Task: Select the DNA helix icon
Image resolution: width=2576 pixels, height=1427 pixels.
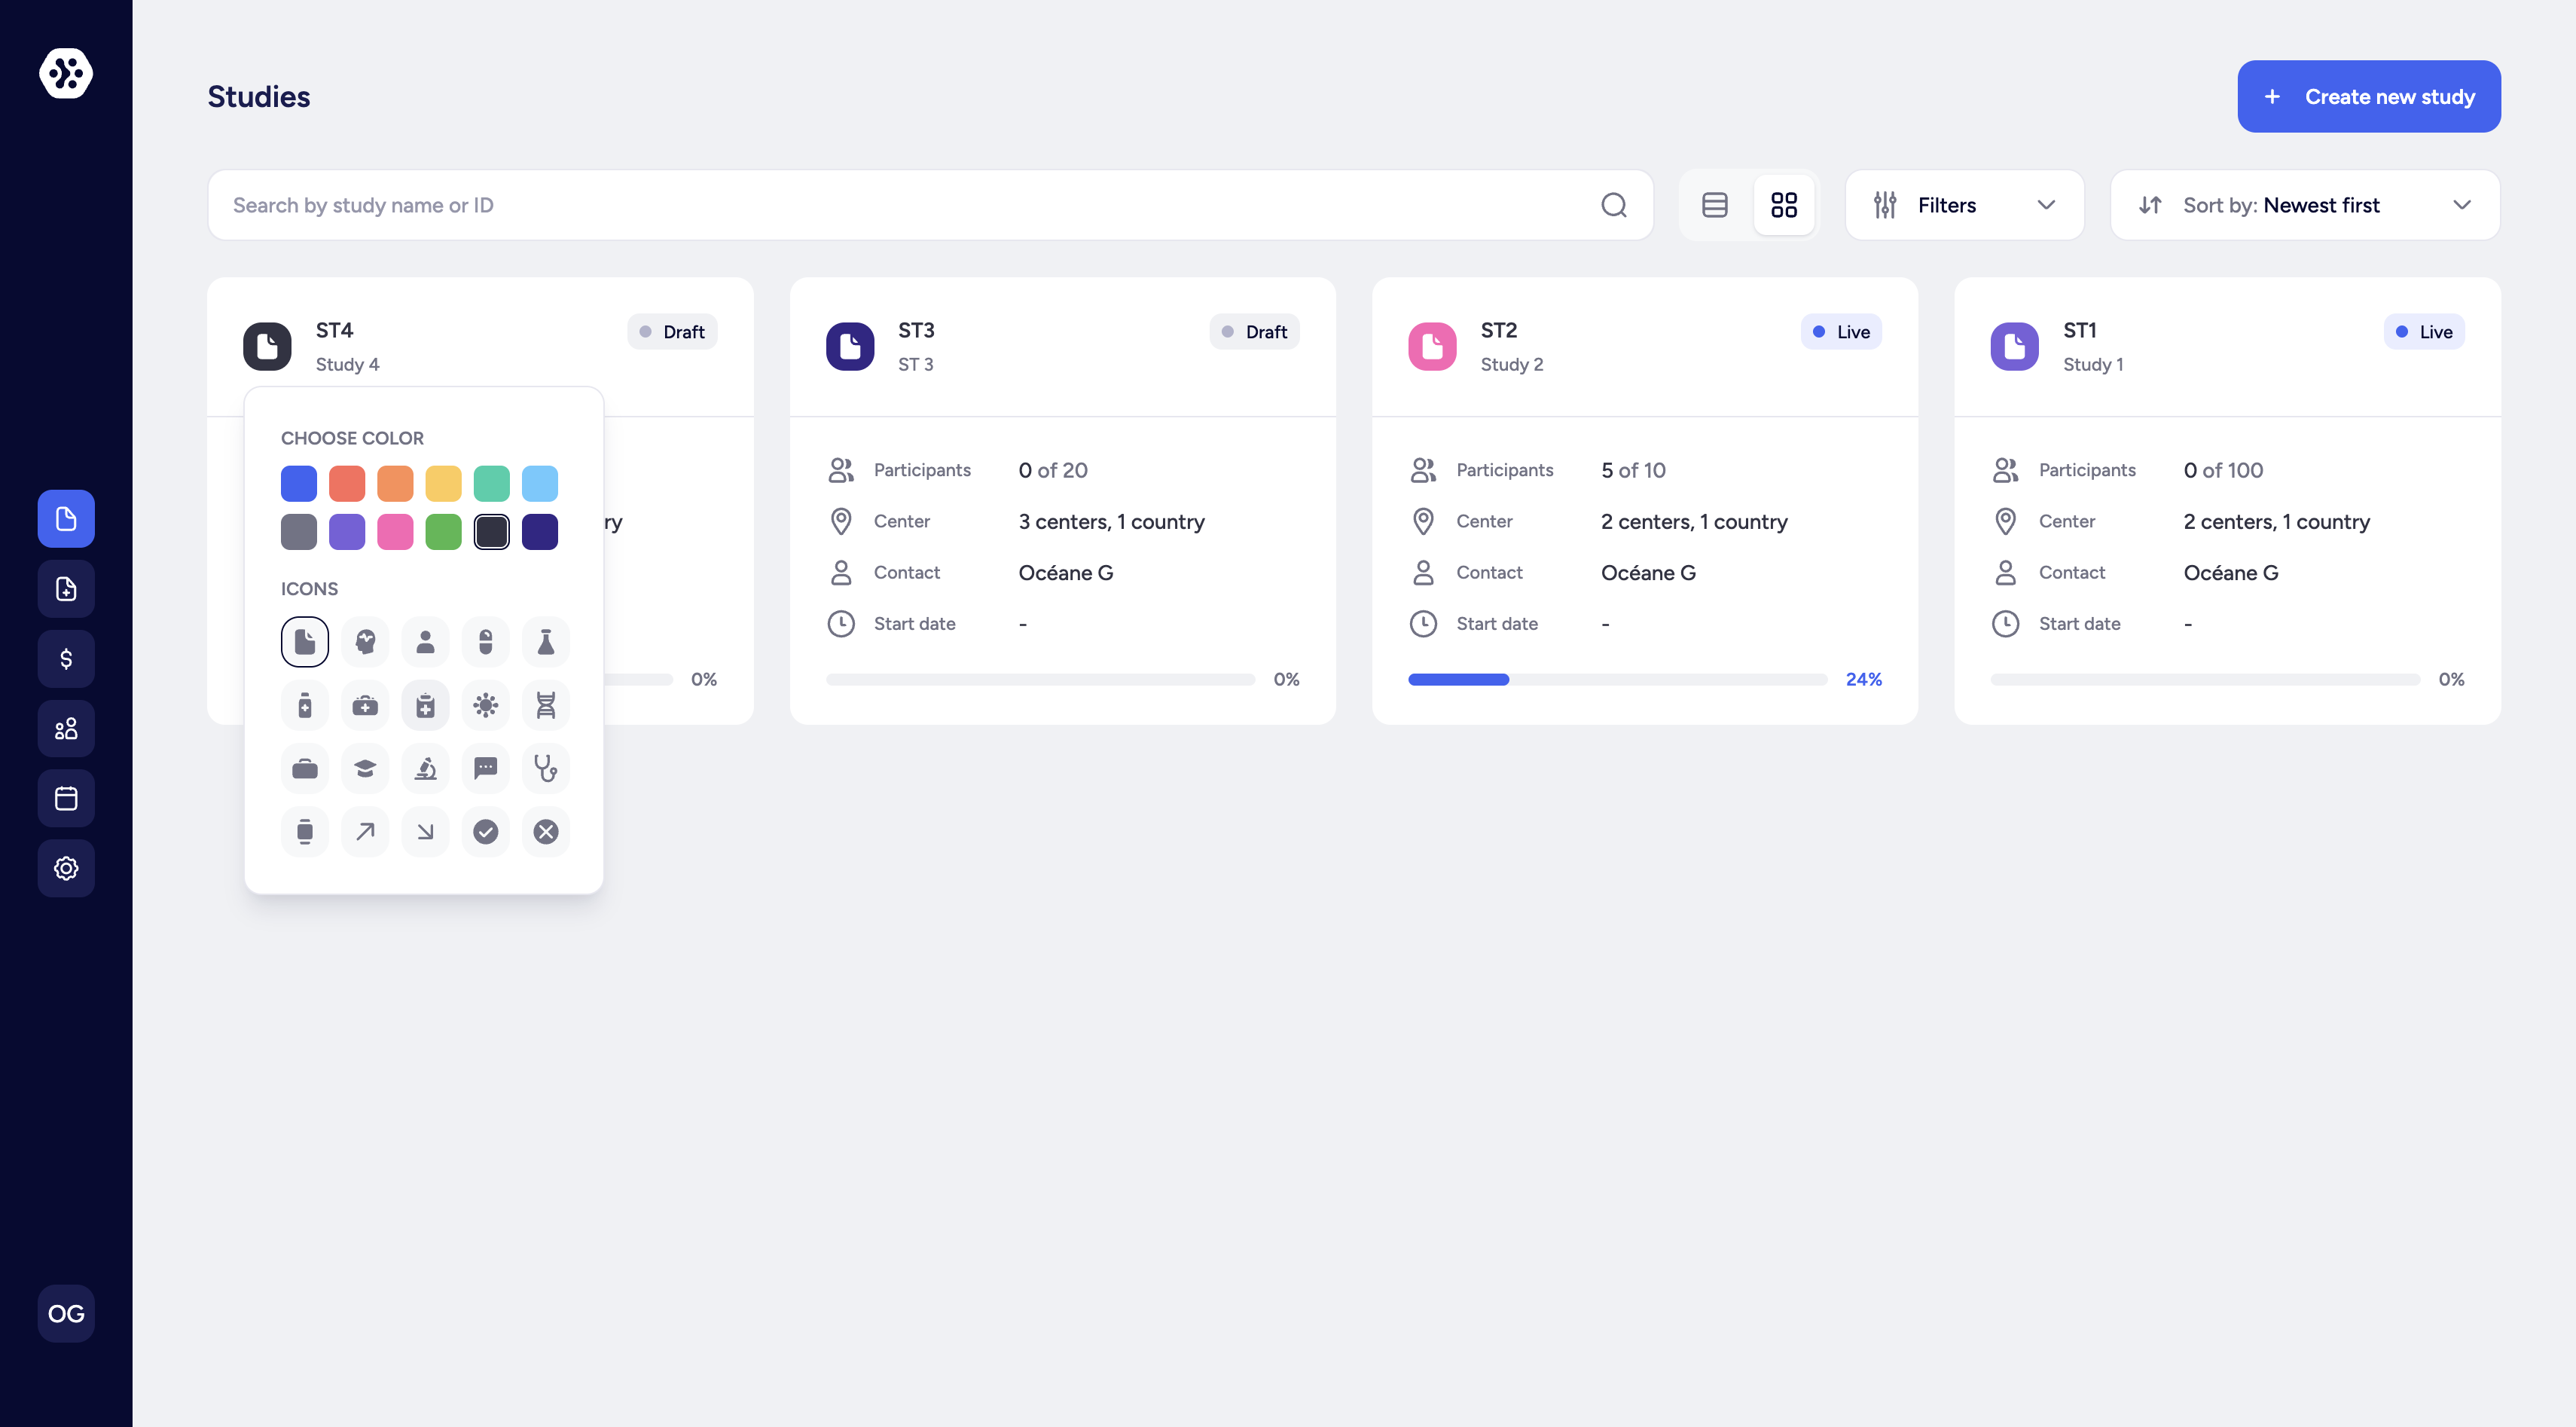Action: (545, 705)
